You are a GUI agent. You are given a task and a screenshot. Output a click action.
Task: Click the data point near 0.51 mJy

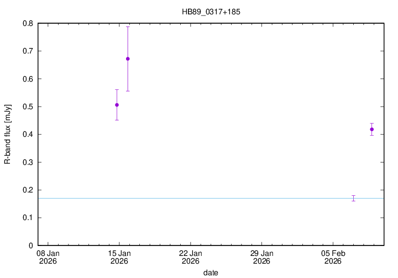pos(117,105)
